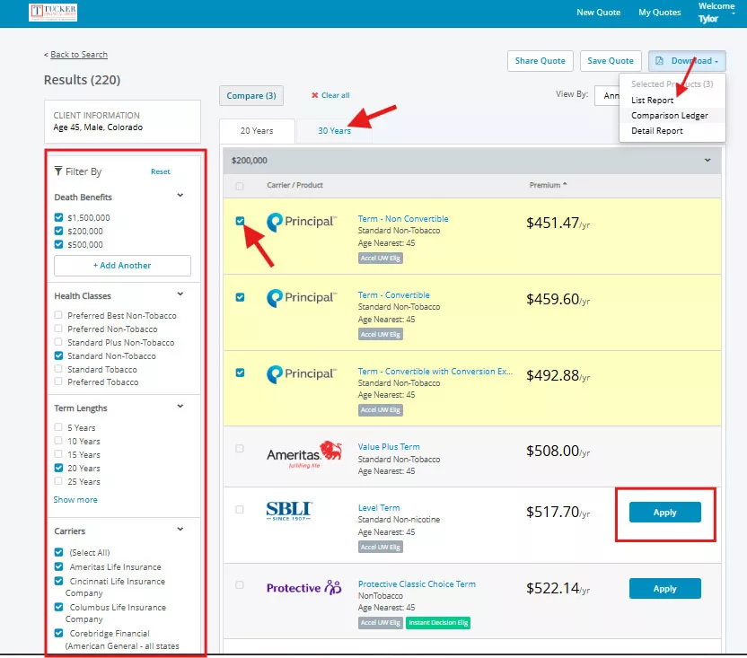Open the Value Plus Term product link
This screenshot has width=747, height=658.
point(388,447)
